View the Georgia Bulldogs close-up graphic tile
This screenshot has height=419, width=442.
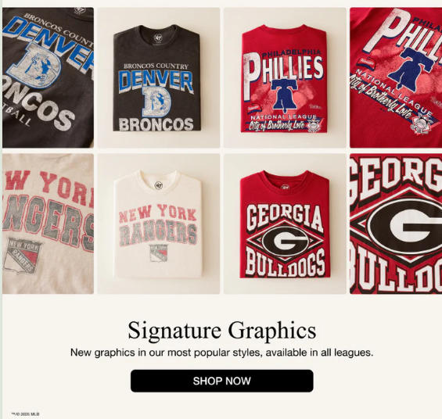point(396,224)
